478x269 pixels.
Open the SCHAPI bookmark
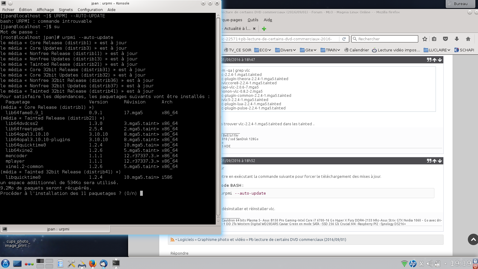point(464,50)
